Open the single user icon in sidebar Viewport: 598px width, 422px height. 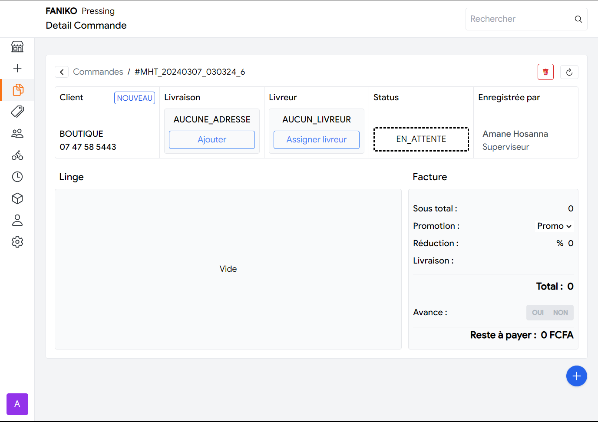[x=17, y=220]
